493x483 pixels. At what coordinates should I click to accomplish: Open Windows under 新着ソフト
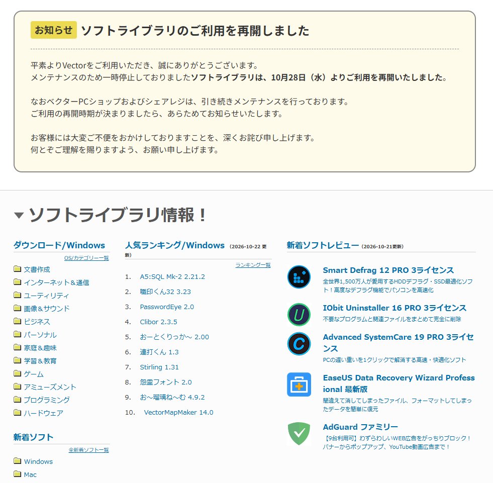tap(38, 461)
